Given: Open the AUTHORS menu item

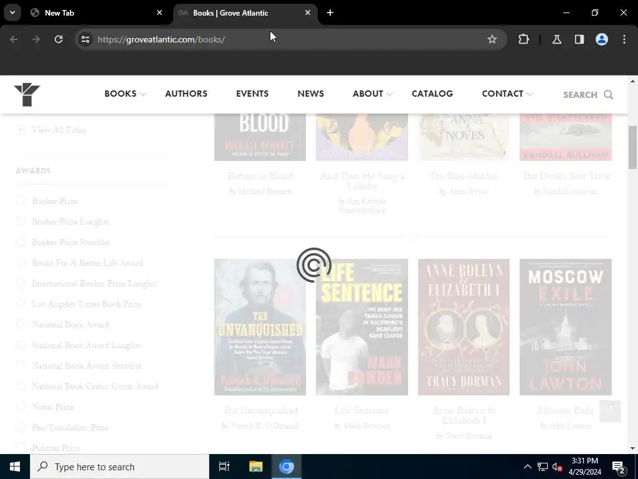Looking at the screenshot, I should [186, 94].
